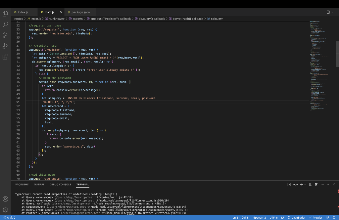Click '// Hash the password' comment
Image resolution: width=339 pixels, height=220 pixels.
tap(55, 78)
